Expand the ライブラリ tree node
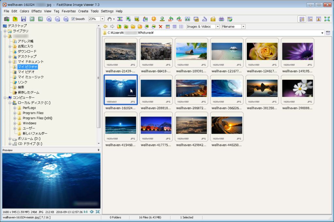Image resolution: width=334 pixels, height=222 pixels. point(5,31)
